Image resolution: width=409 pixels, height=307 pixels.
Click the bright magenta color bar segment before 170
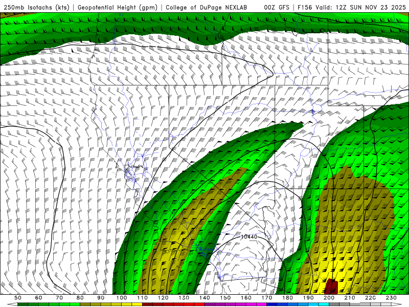coord(261,304)
